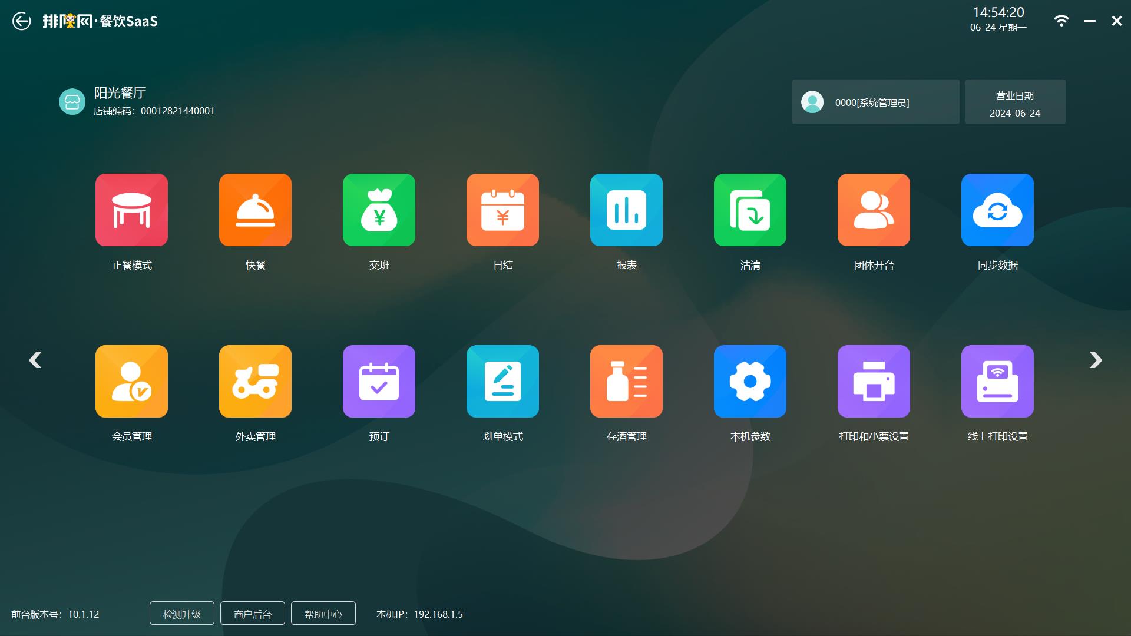This screenshot has height=636, width=1131.
Task: Open 团体开台 group table icon
Action: click(x=874, y=210)
